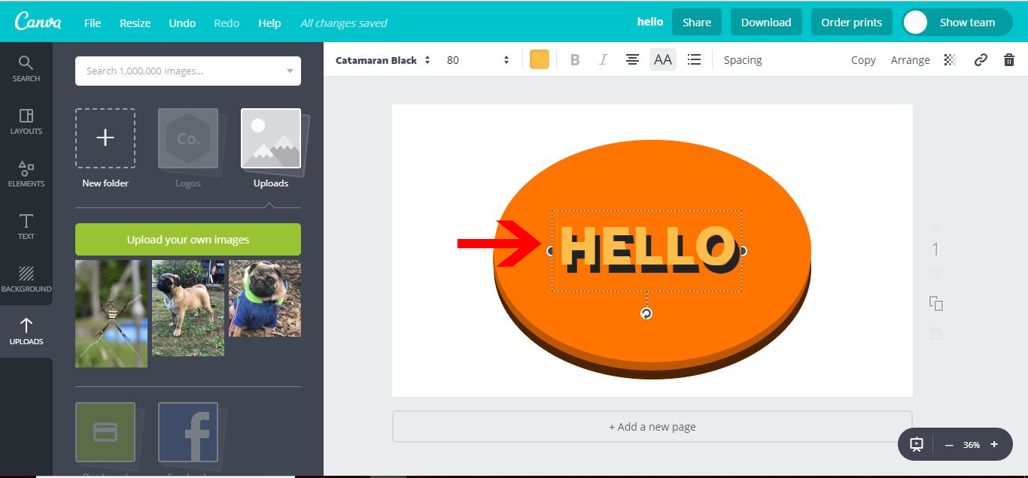Viewport: 1028px width, 478px height.
Task: Toggle bold formatting on the text
Action: [574, 59]
